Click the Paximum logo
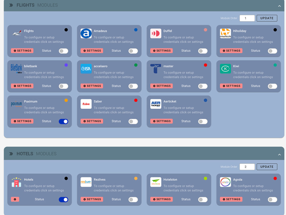This screenshot has width=286, height=215. (x=16, y=104)
